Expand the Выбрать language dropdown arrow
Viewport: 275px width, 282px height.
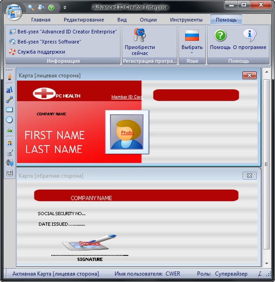tap(192, 53)
